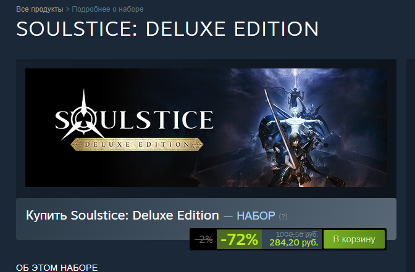
Task: Click the crossed-out -2% base discount
Action: coord(204,239)
